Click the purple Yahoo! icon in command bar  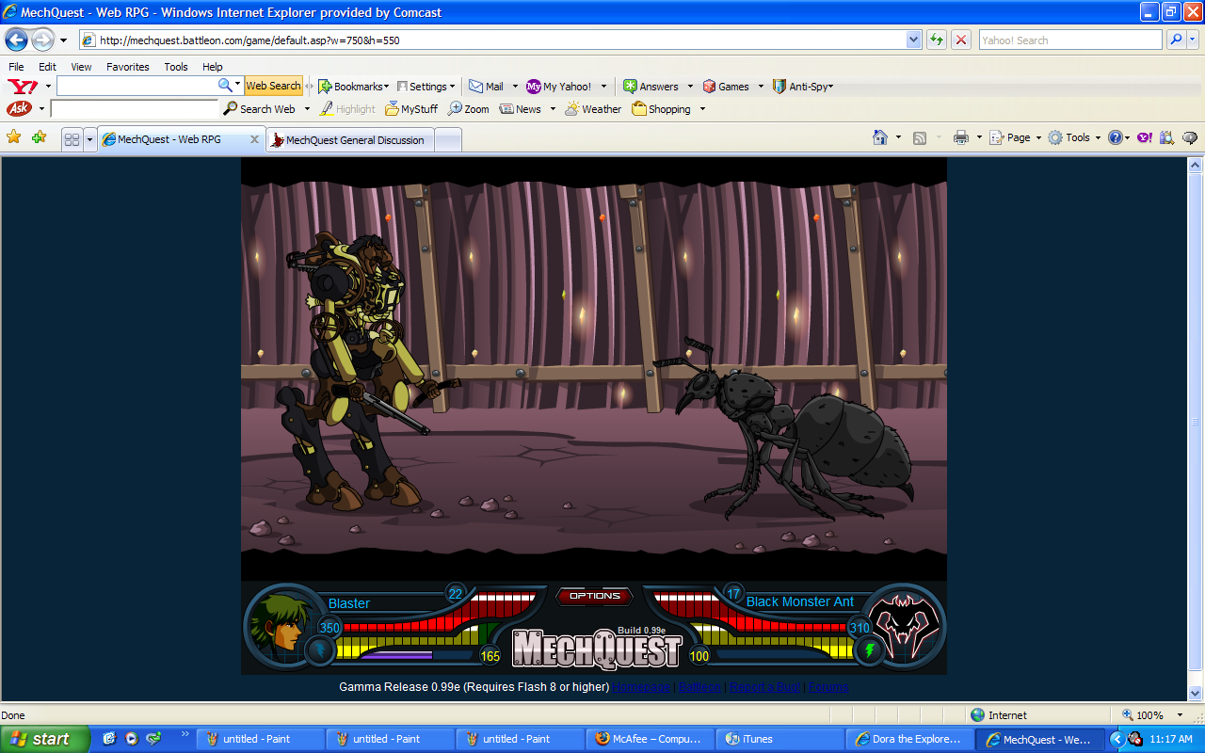point(1144,137)
